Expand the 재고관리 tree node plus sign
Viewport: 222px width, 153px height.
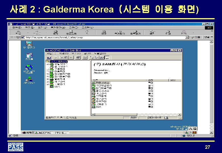click(x=48, y=82)
